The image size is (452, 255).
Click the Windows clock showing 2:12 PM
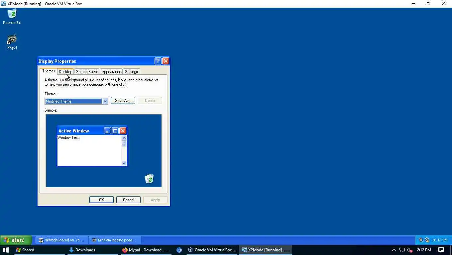point(424,250)
